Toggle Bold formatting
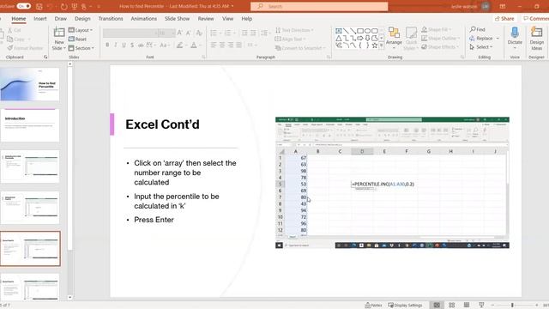Image resolution: width=549 pixels, height=309 pixels. coord(107,45)
